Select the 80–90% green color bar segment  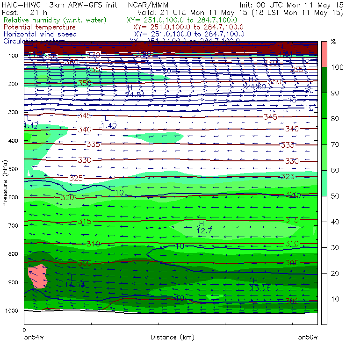(x=324, y=106)
